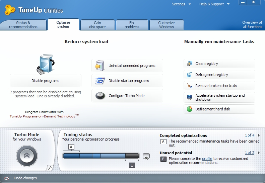Run Accelerate system startup and shutdown
Image resolution: width=265 pixels, height=183 pixels.
point(219,97)
